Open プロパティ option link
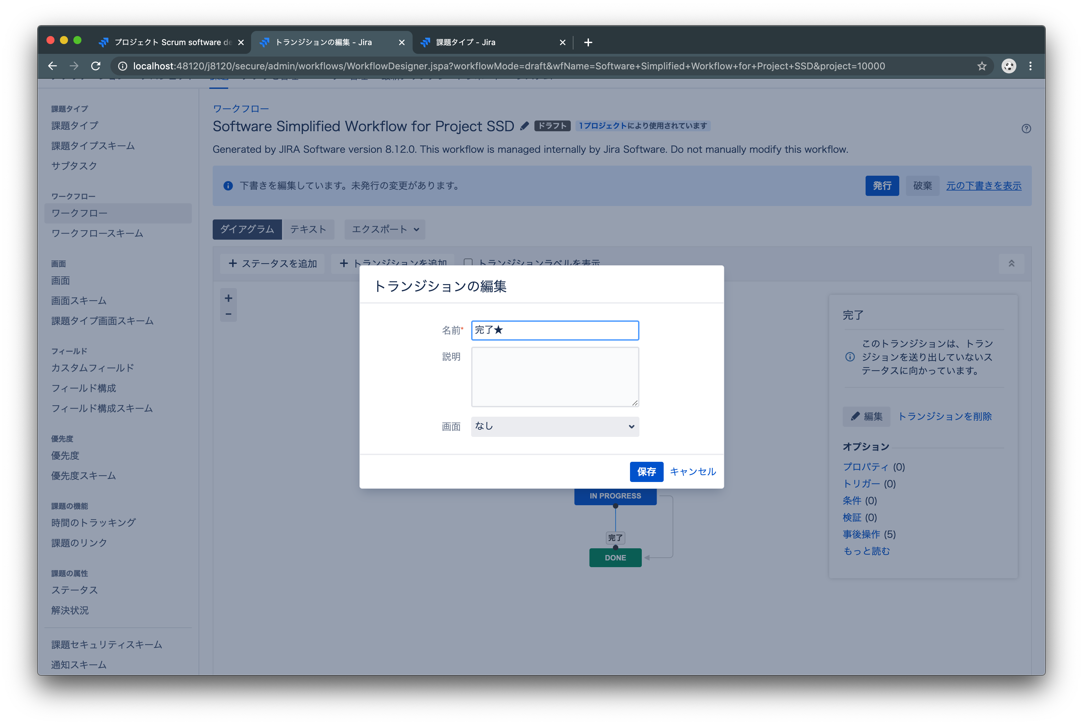This screenshot has height=725, width=1083. pos(865,467)
